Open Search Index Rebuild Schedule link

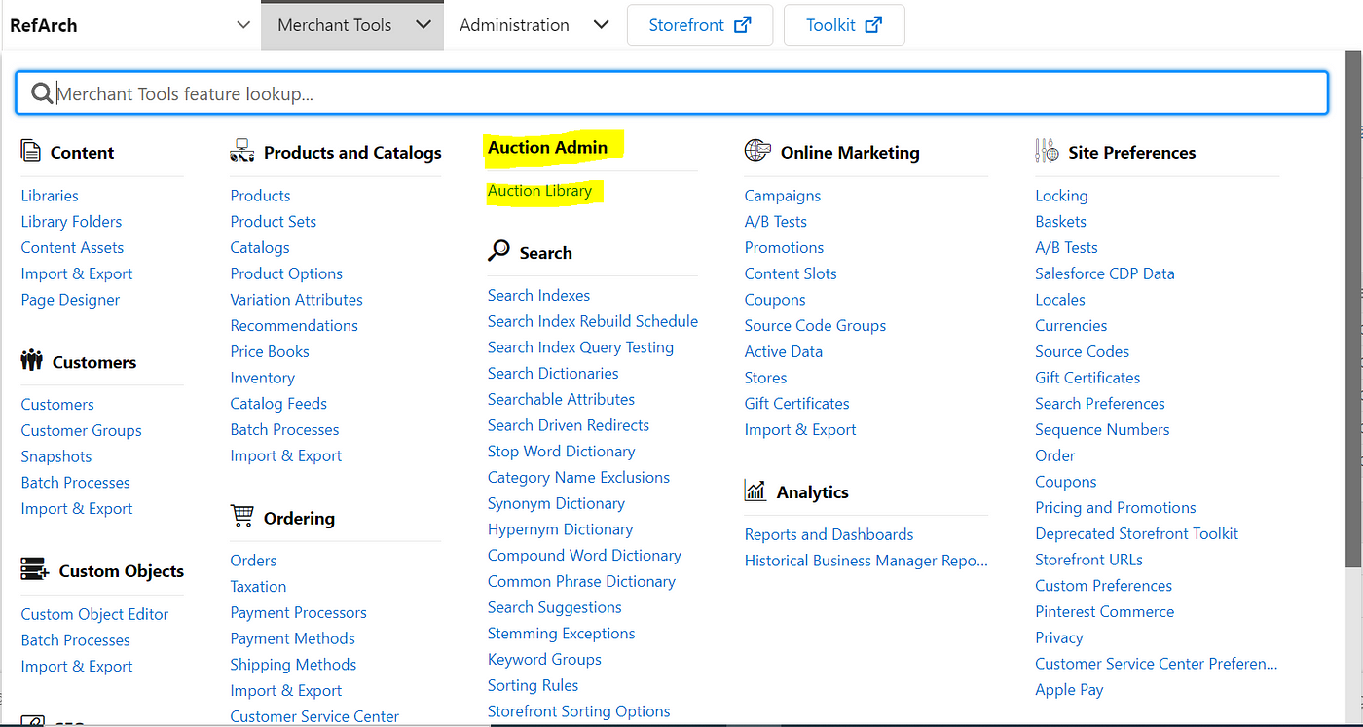click(x=593, y=321)
